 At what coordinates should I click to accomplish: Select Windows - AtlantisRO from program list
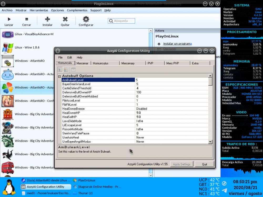click(29, 61)
